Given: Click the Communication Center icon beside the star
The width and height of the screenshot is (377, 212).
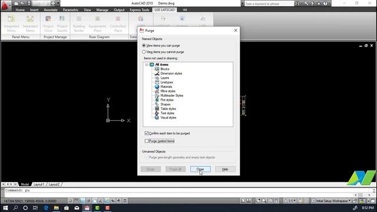Looking at the screenshot, I should pyautogui.click(x=313, y=4).
